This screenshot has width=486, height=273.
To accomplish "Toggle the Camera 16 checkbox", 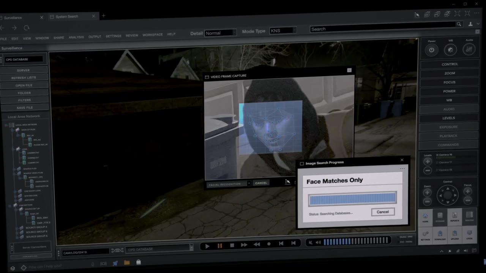I will 437,155.
